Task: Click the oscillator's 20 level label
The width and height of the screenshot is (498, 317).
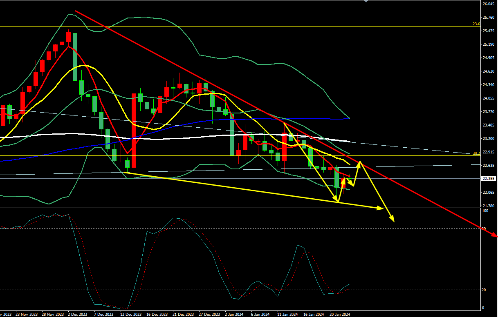Action: pos(484,290)
